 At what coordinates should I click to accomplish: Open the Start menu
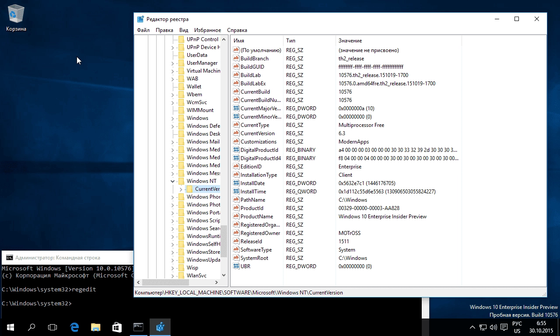(x=10, y=327)
